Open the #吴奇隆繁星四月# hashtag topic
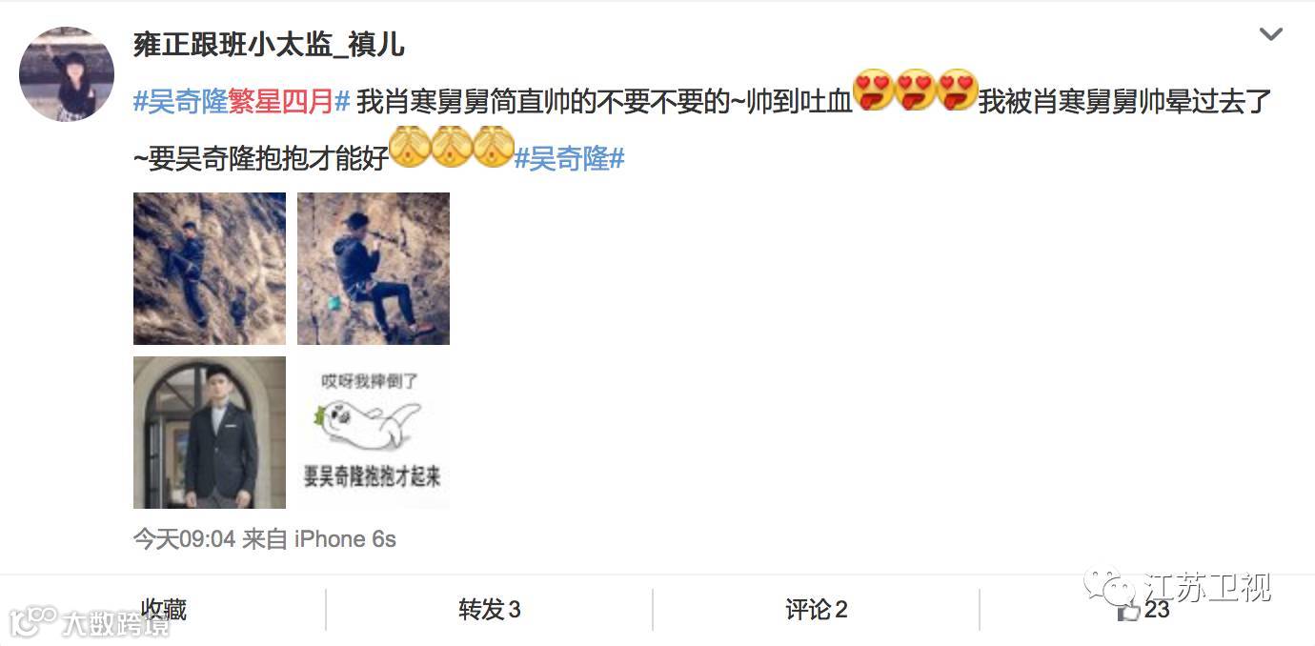The height and width of the screenshot is (646, 1315). click(242, 102)
